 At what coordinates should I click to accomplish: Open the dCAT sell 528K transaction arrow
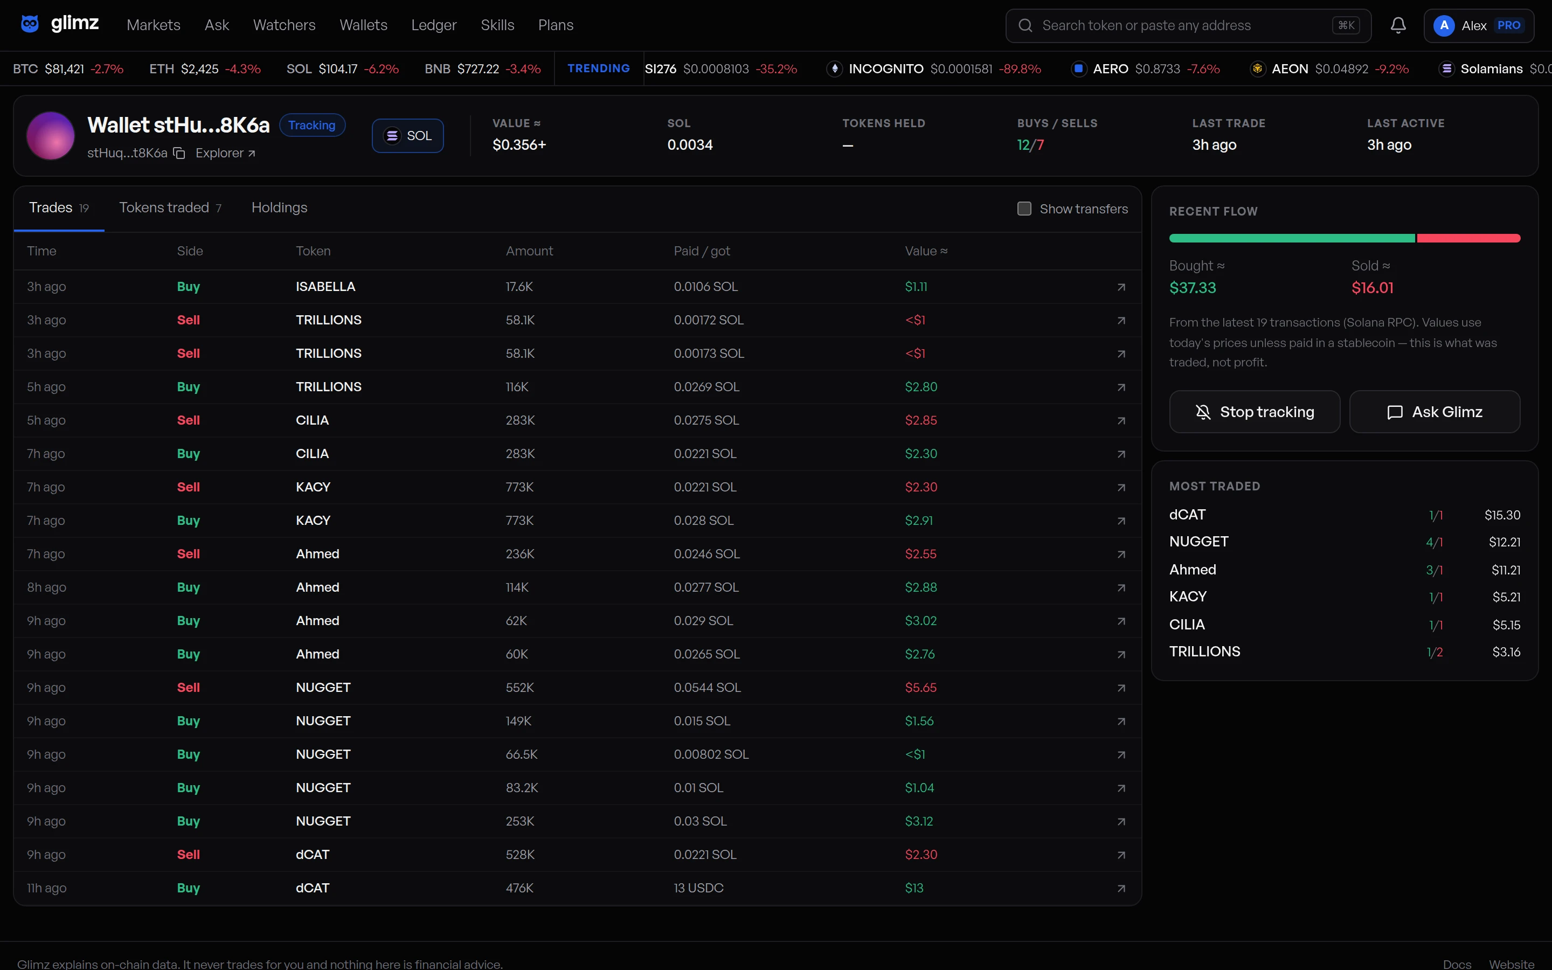click(1121, 855)
